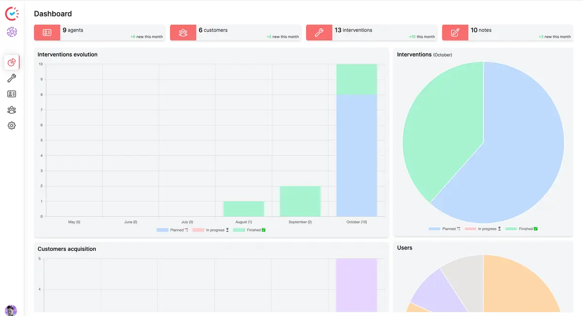Click the purple bar in Customers acquisition chart
The image size is (583, 316).
357,285
